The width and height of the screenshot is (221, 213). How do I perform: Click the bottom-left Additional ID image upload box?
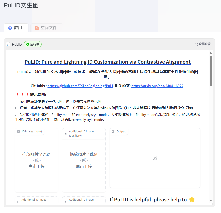coord(36,201)
